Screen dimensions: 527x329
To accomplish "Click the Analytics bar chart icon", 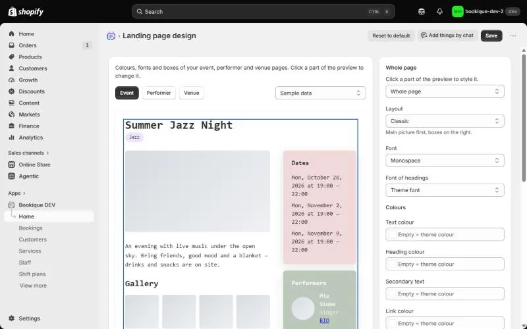I will click(11, 138).
